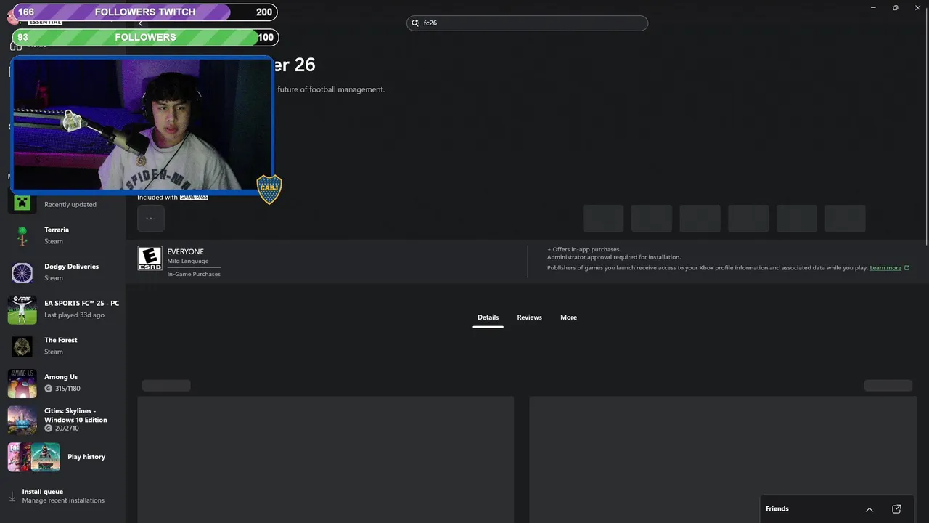Click the small loading button below Included with

(x=151, y=218)
